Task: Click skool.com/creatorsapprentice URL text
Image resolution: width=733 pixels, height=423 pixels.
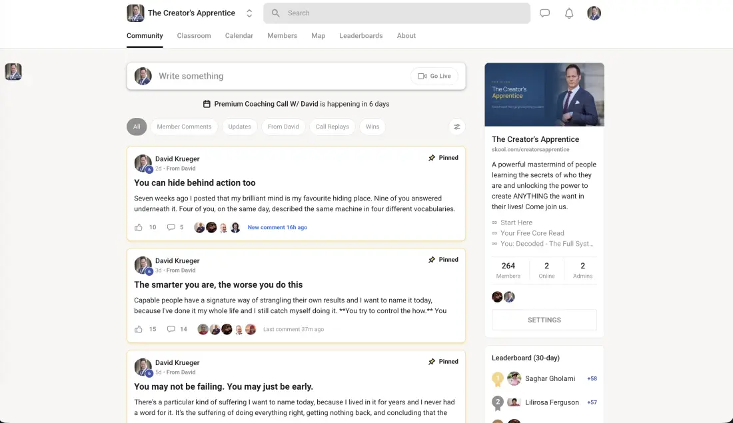Action: [530, 150]
